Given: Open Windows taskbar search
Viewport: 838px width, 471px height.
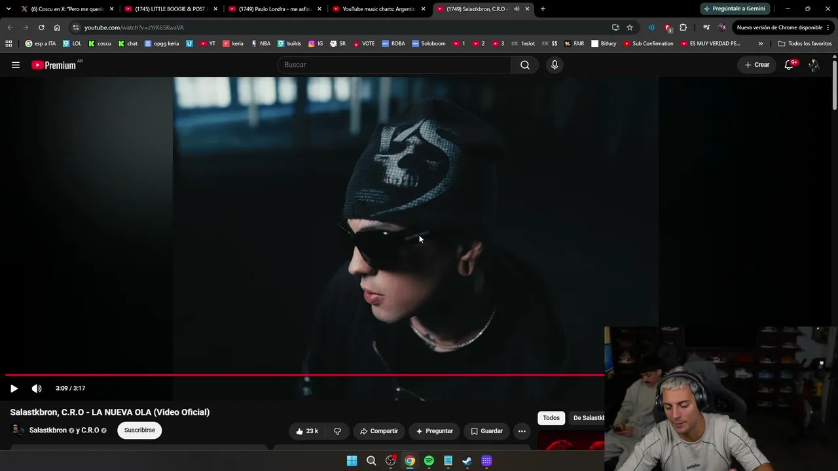Looking at the screenshot, I should [x=371, y=461].
